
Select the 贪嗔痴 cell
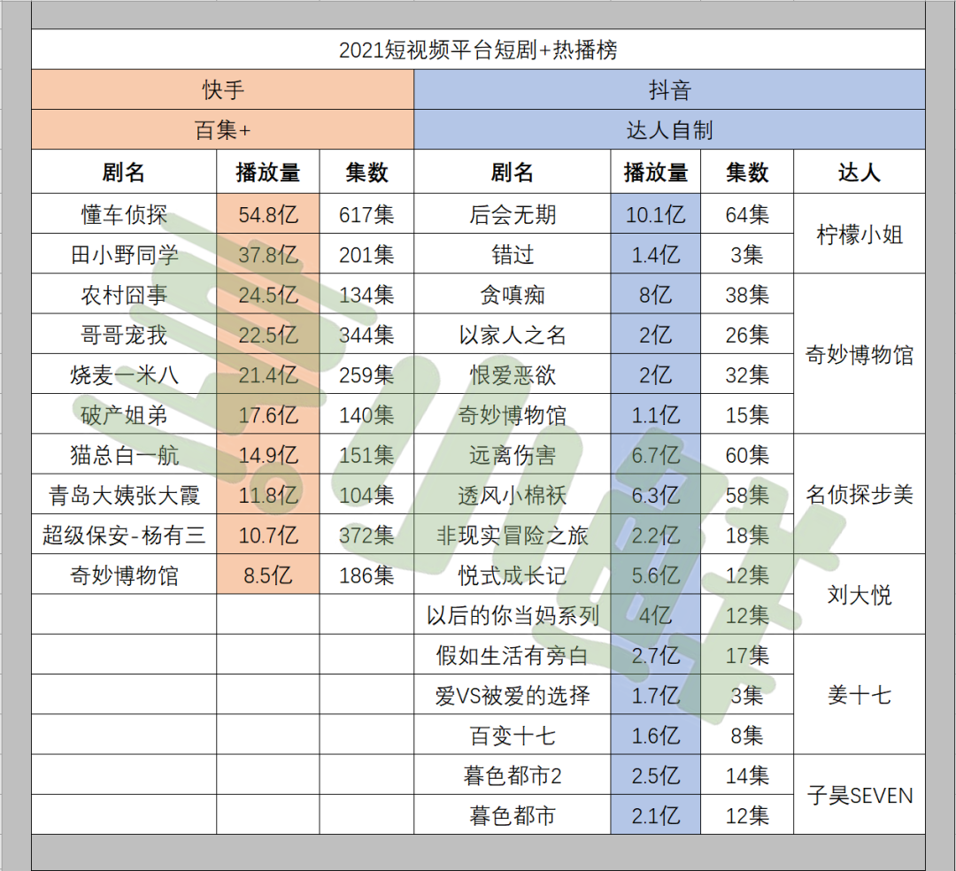pos(513,295)
